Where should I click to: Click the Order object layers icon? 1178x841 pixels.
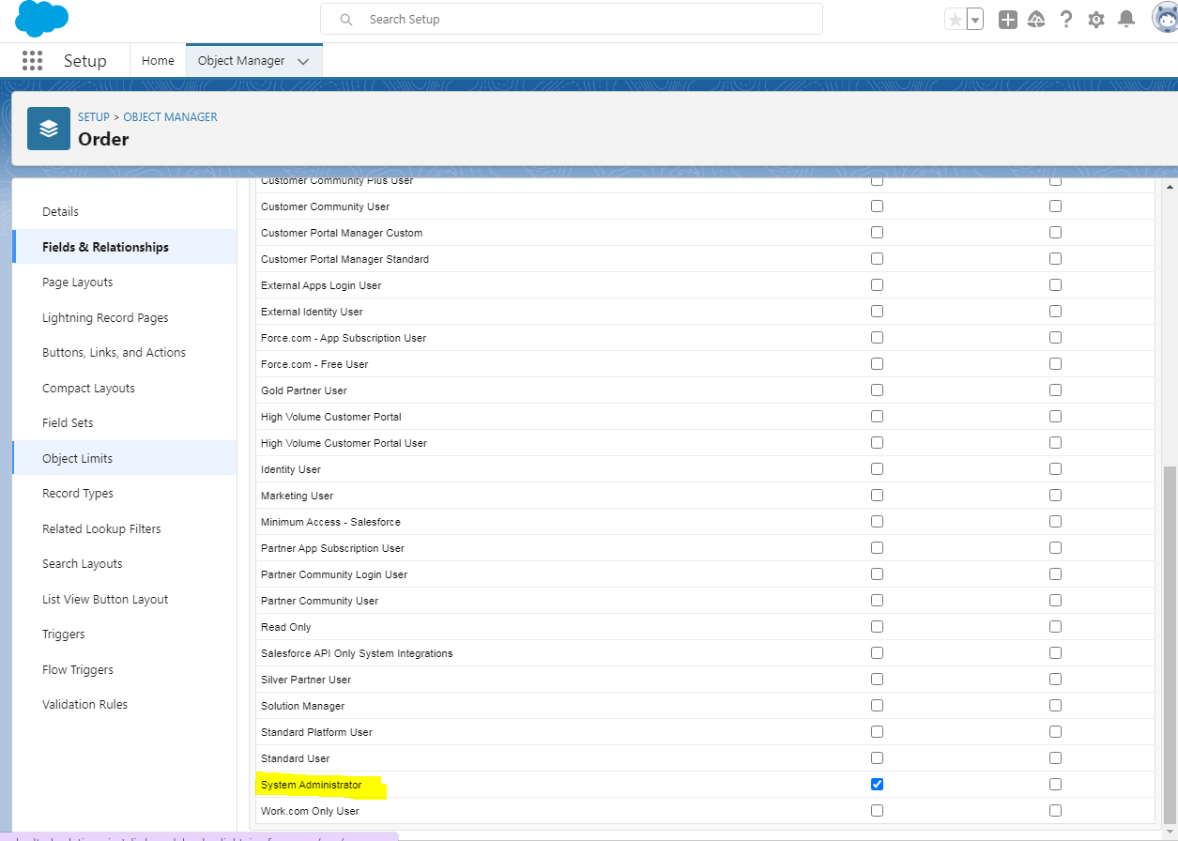tap(49, 129)
